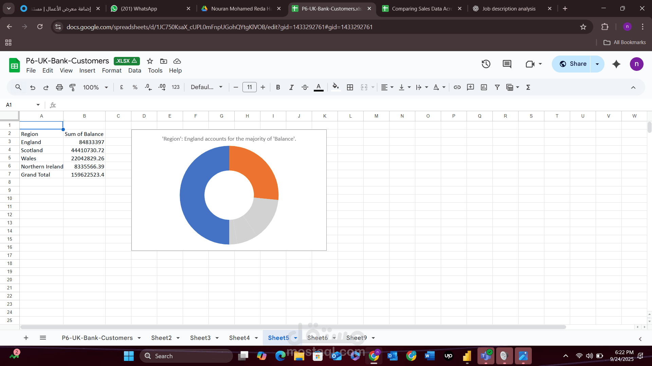Click the paint format icon
The width and height of the screenshot is (652, 366).
pos(72,87)
